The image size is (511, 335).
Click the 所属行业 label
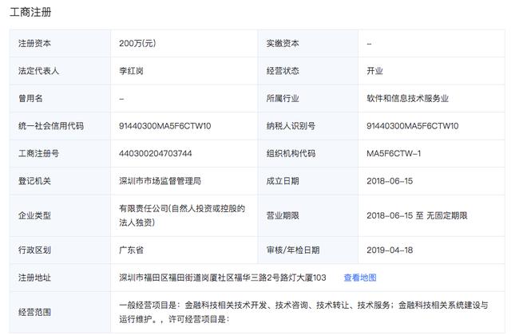283,98
